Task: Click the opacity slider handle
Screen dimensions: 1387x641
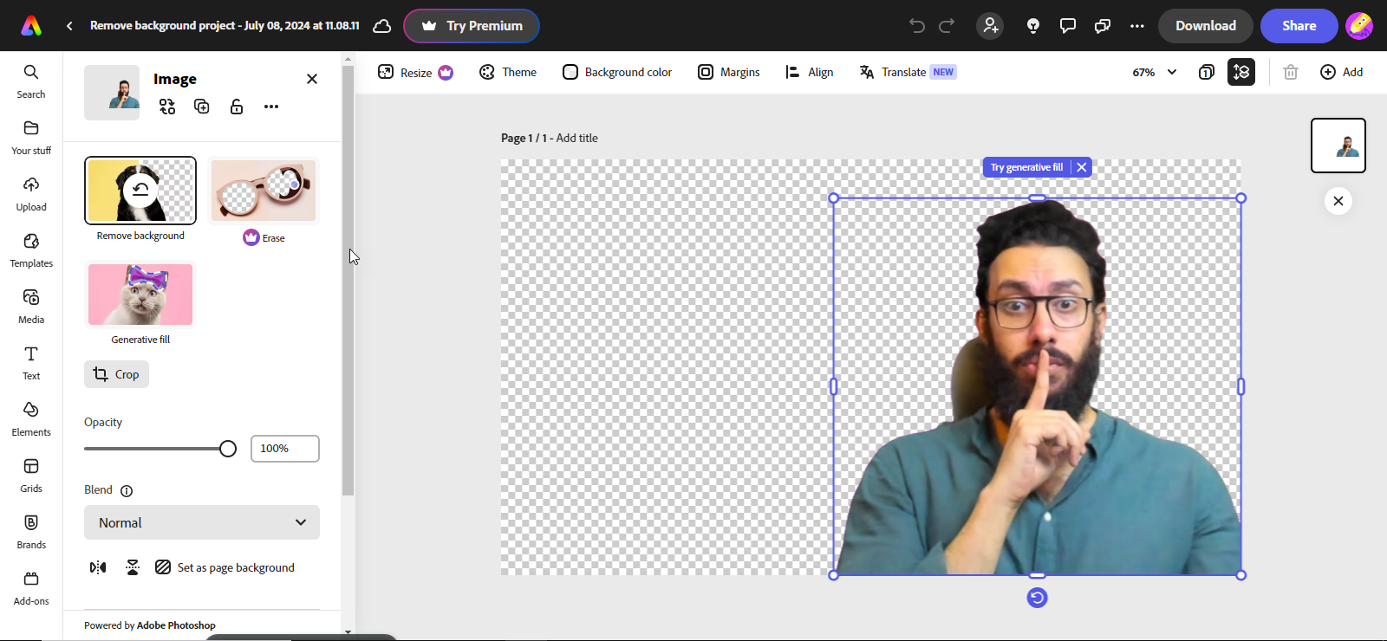Action: click(x=228, y=449)
